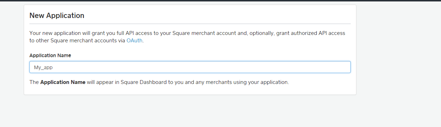This screenshot has height=127, width=441.
Task: Select the New Application heading text
Action: tap(57, 16)
